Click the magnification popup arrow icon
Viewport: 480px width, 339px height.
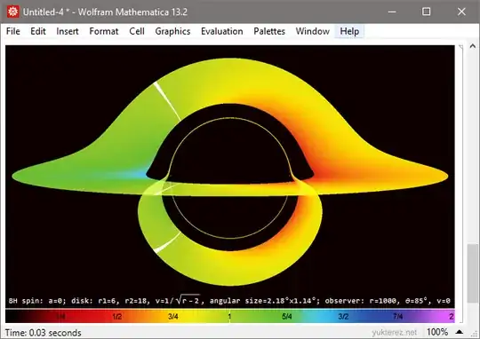point(460,332)
